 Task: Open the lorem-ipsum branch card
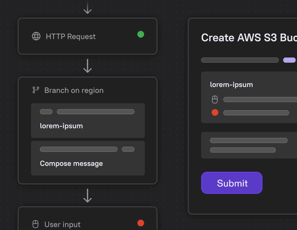click(x=88, y=121)
